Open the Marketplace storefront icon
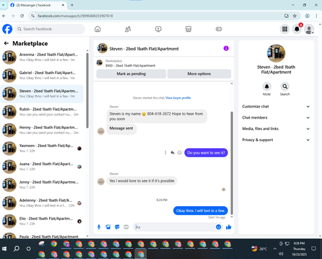 (x=188, y=29)
